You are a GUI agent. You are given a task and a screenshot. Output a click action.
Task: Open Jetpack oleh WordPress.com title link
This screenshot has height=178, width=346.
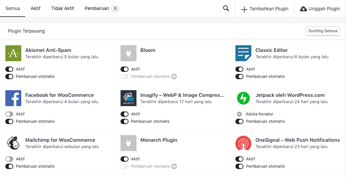[x=290, y=95]
